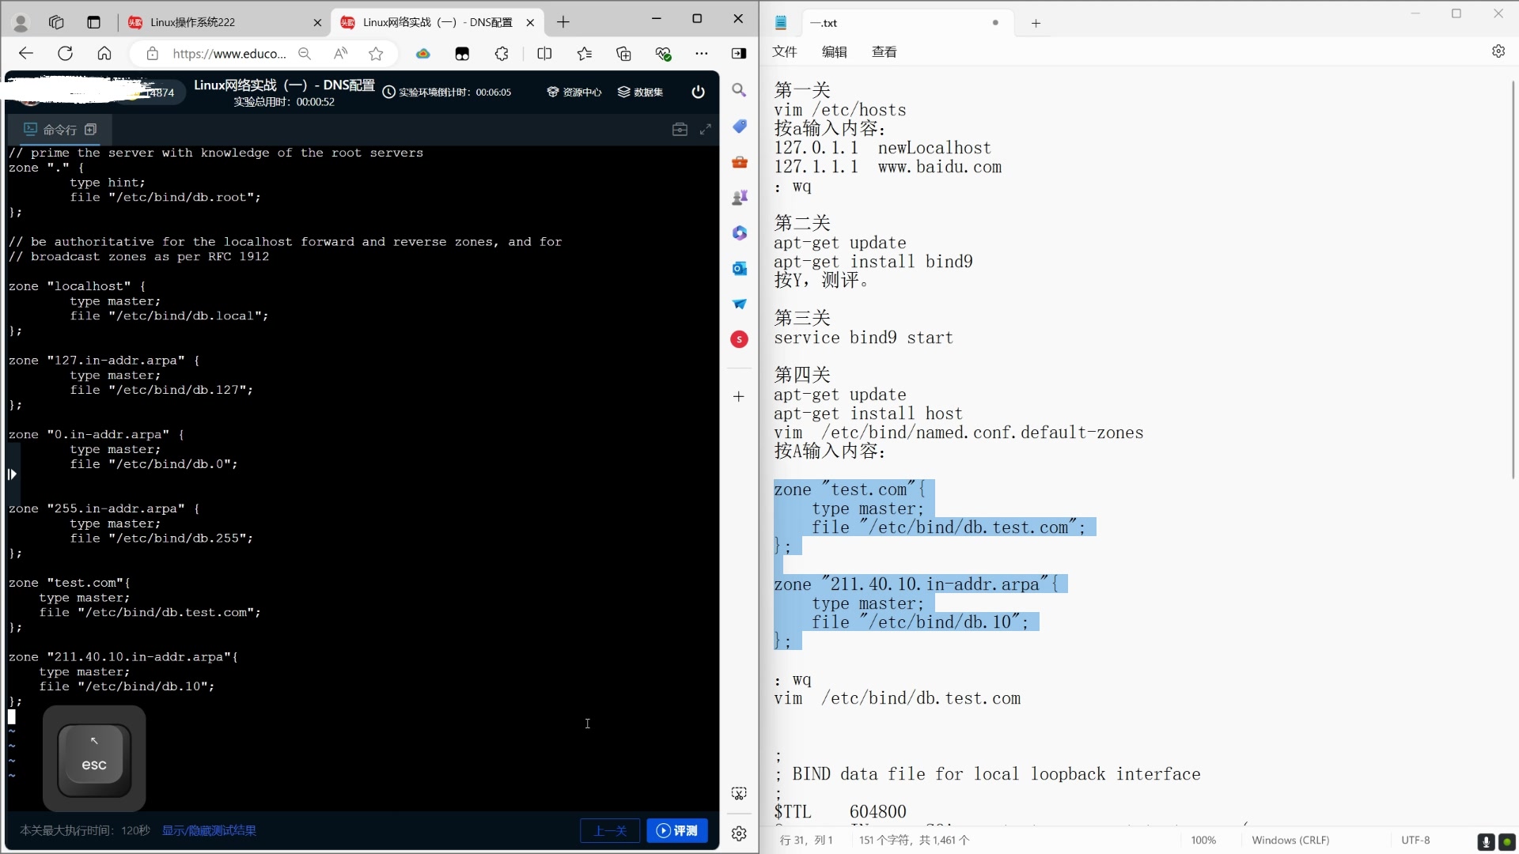Open Notepad settings gear
Image resolution: width=1519 pixels, height=854 pixels.
[x=1498, y=51]
